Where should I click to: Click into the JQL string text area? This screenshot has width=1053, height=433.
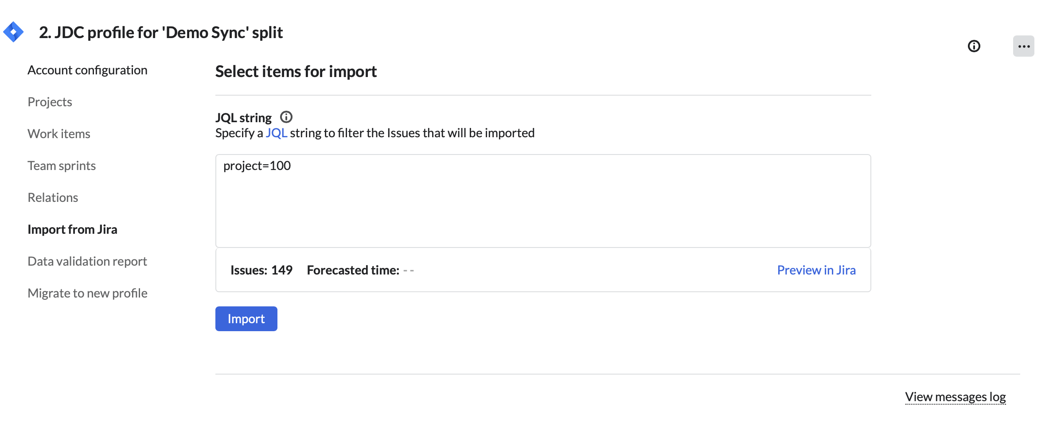point(543,201)
